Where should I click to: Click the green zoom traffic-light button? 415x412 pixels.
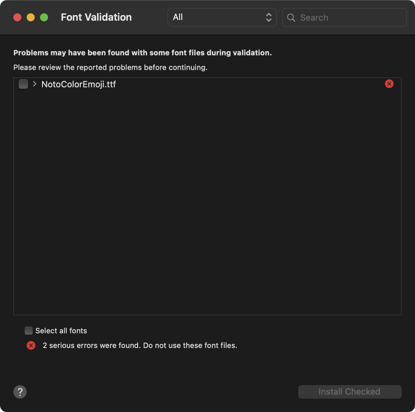click(x=44, y=17)
